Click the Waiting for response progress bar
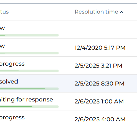Image resolution: width=137 pixels, height=122 pixels. pyautogui.click(x=29, y=107)
